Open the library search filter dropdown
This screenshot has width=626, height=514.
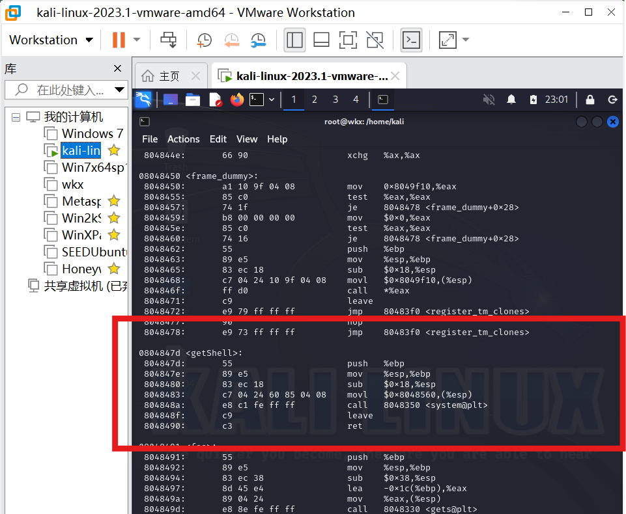pos(119,90)
